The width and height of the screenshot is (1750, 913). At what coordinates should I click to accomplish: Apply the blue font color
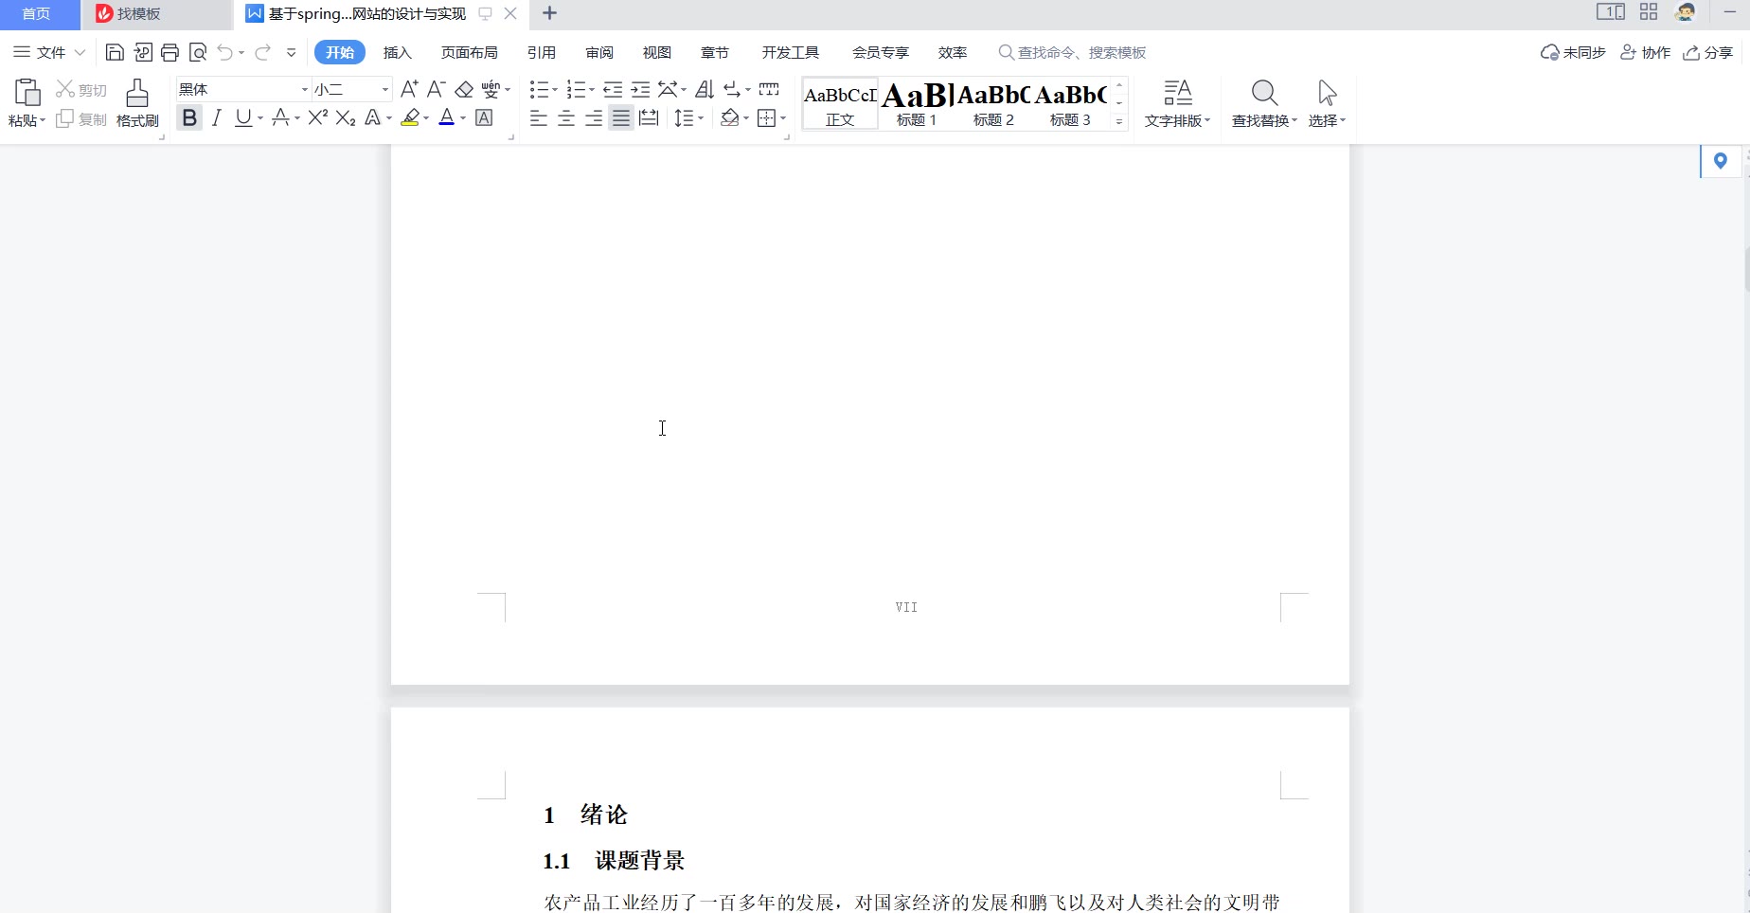pos(447,117)
